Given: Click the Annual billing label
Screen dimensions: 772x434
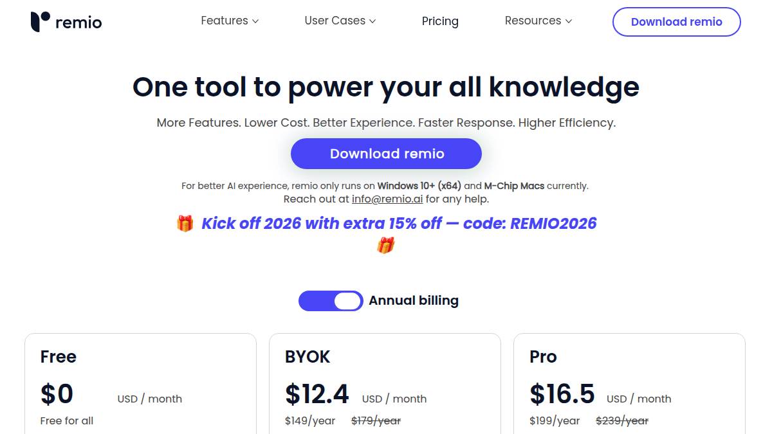Looking at the screenshot, I should [413, 301].
